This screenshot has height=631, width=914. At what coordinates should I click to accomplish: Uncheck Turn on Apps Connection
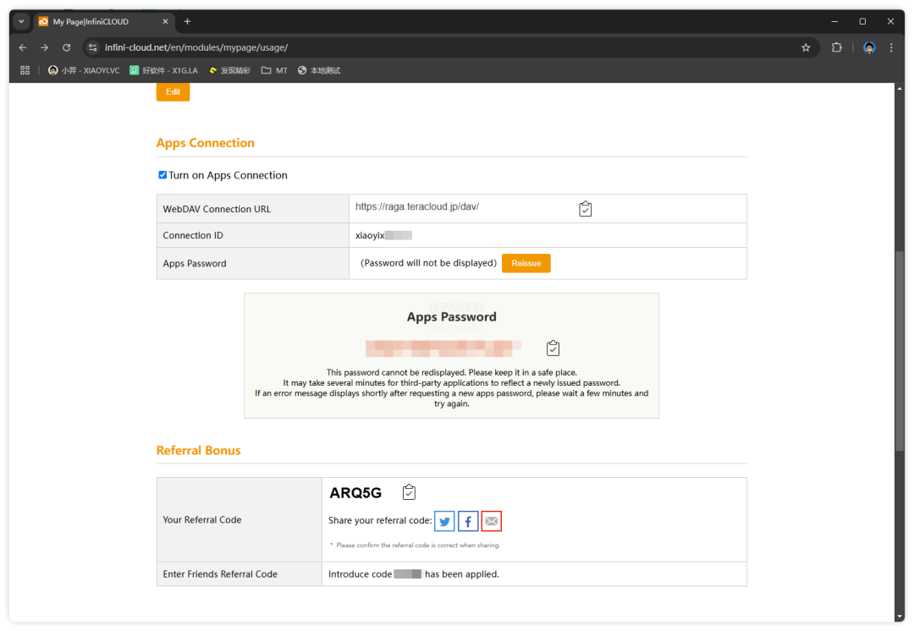tap(162, 175)
